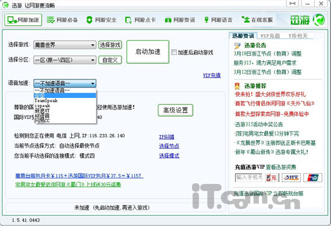Viewport: 331px width, 226px height.
Task: Click the IP纠错 link
Action: 167,137
